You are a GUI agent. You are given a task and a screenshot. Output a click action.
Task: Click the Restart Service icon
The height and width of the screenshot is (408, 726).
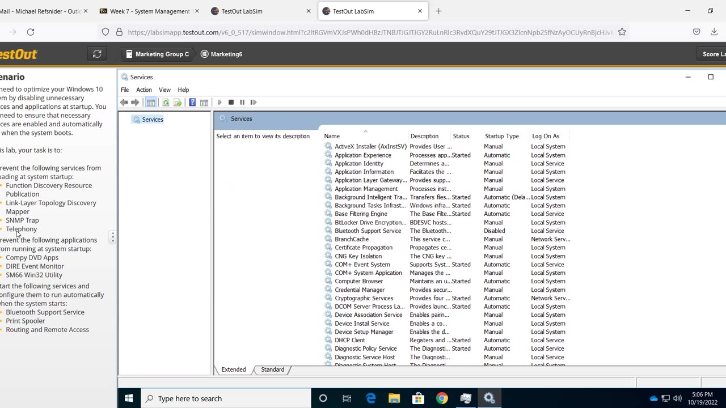(x=254, y=103)
